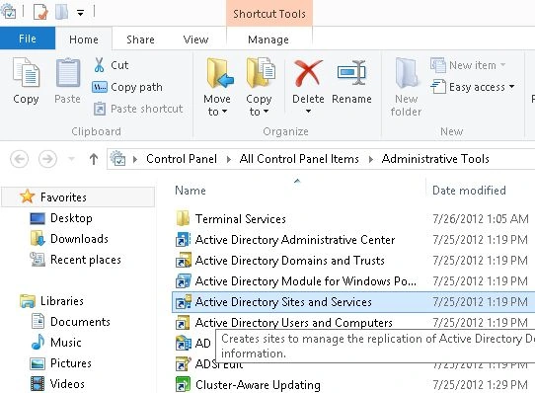Select the Pictures library
Screen dimensions: 535x393
pyautogui.click(x=71, y=363)
